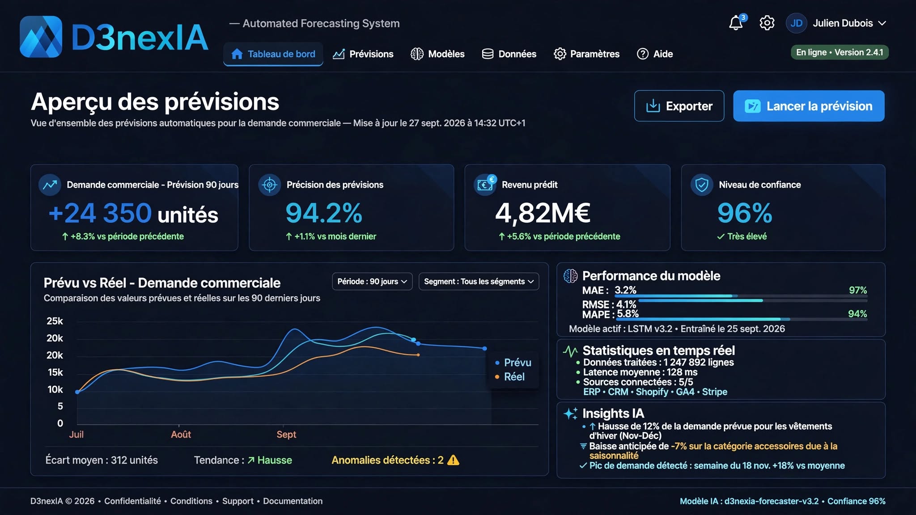The width and height of the screenshot is (916, 515).
Task: Toggle the Réel legend entry
Action: (509, 377)
